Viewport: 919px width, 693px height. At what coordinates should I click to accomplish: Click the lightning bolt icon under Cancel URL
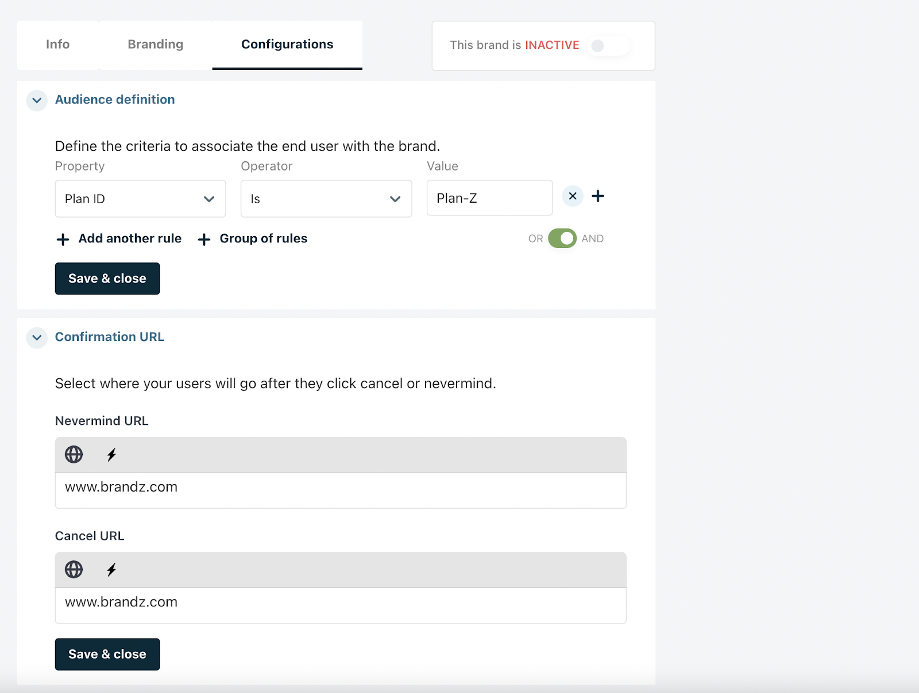pyautogui.click(x=111, y=570)
